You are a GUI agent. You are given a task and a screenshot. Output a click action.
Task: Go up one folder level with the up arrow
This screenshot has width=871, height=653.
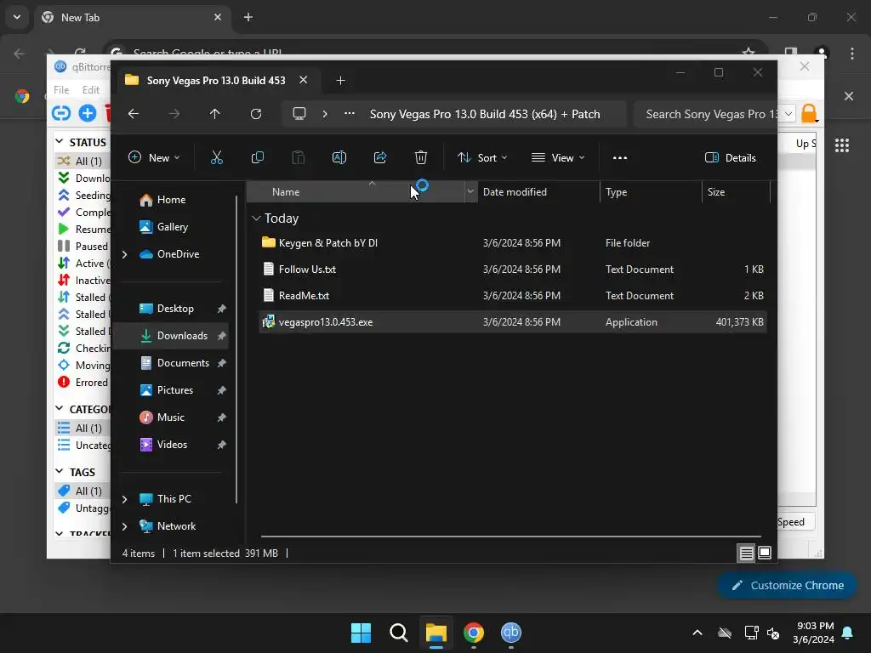tap(215, 114)
